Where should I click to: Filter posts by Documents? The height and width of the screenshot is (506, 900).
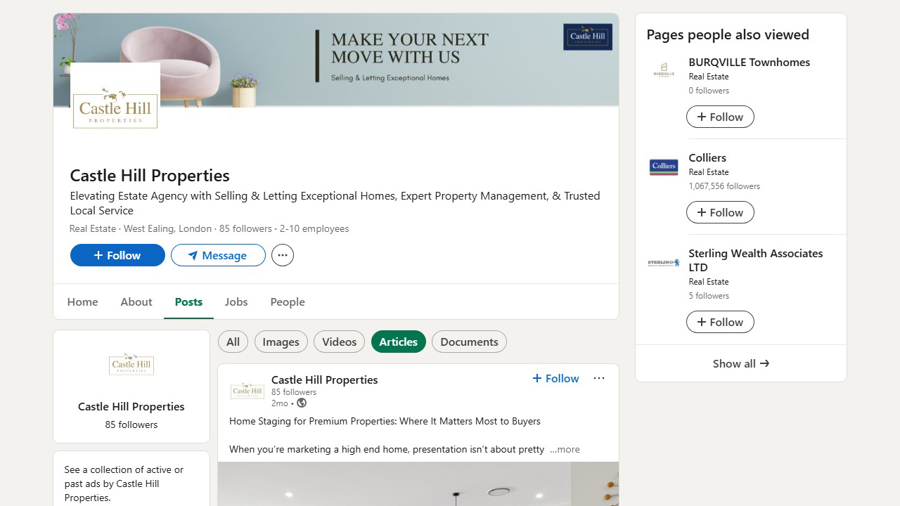(469, 342)
